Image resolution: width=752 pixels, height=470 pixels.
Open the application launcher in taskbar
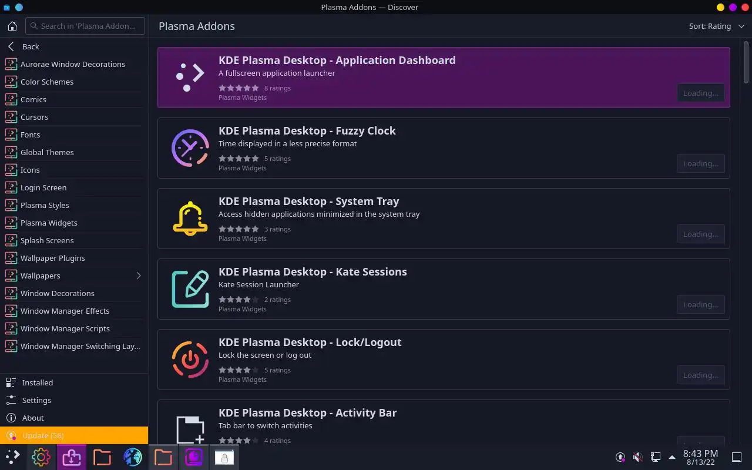point(13,456)
